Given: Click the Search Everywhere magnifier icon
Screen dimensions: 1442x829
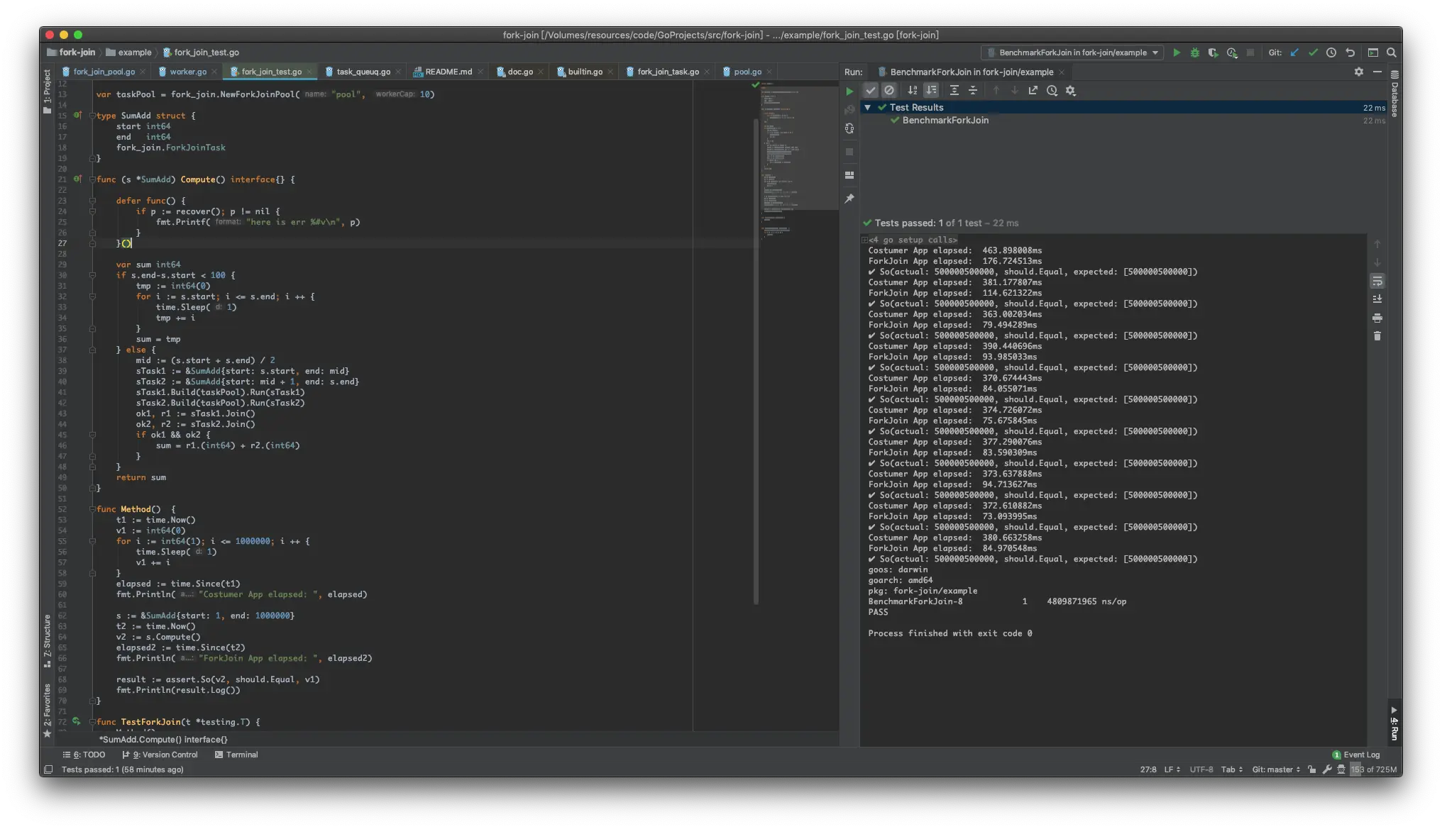Looking at the screenshot, I should pyautogui.click(x=1392, y=52).
